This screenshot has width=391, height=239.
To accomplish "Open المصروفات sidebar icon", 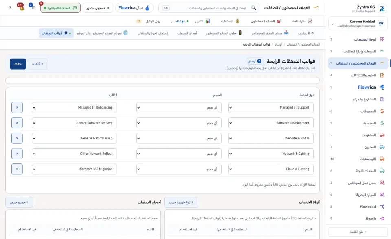I will click(382, 111).
